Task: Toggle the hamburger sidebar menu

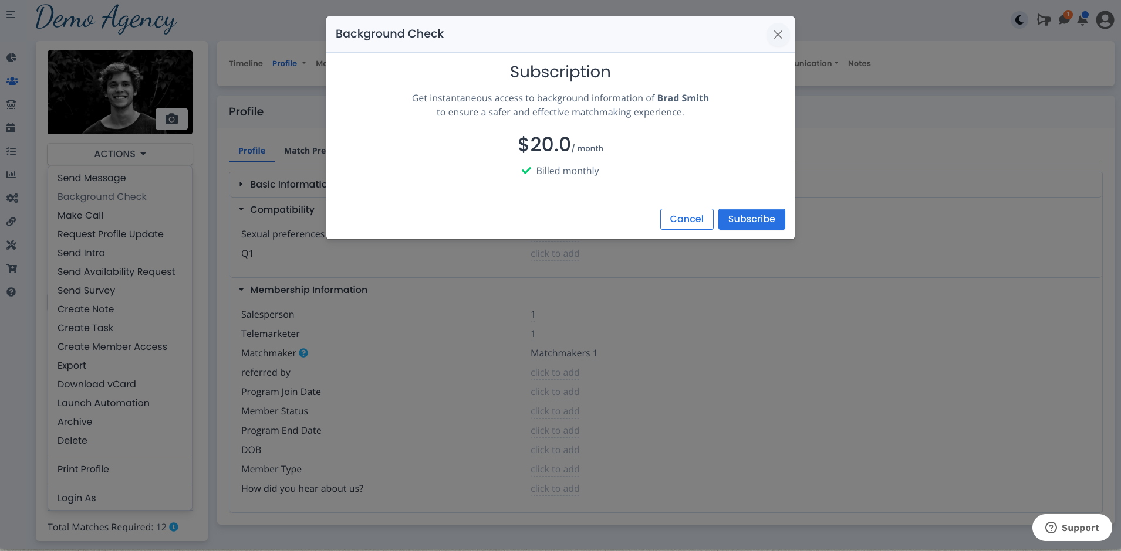Action: pos(11,15)
